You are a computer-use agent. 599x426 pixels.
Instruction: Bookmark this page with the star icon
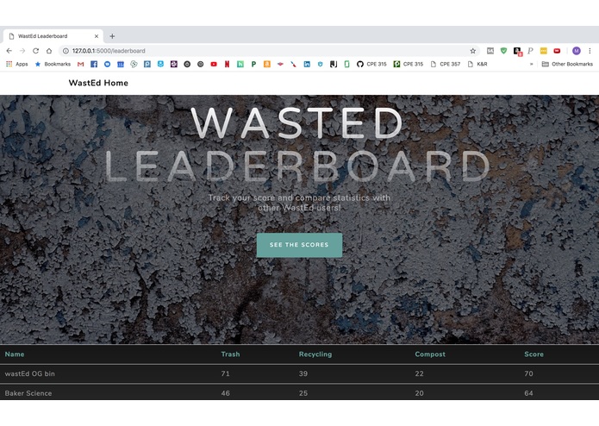(x=473, y=51)
